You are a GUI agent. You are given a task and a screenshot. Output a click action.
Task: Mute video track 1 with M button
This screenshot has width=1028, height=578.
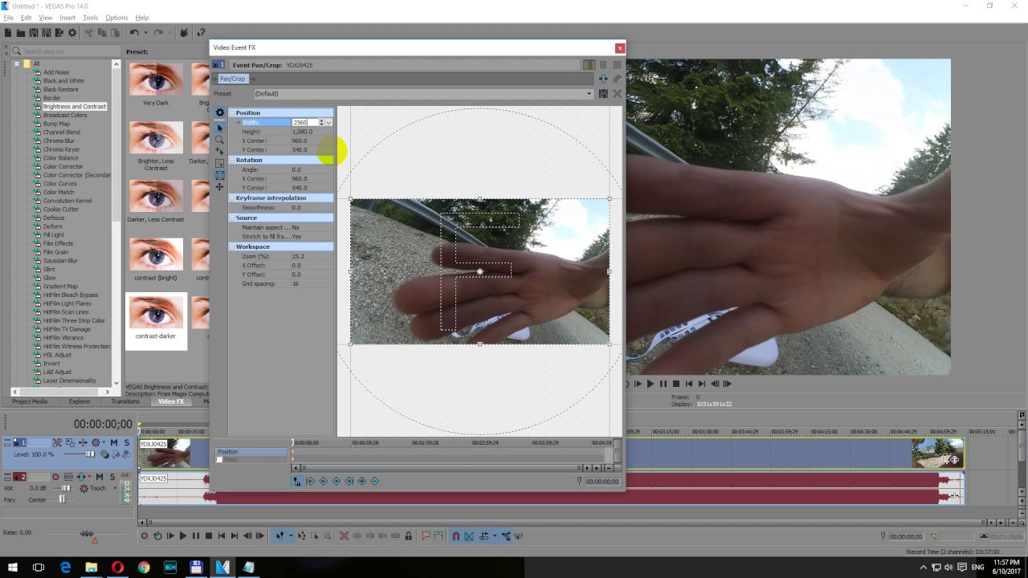tap(114, 442)
